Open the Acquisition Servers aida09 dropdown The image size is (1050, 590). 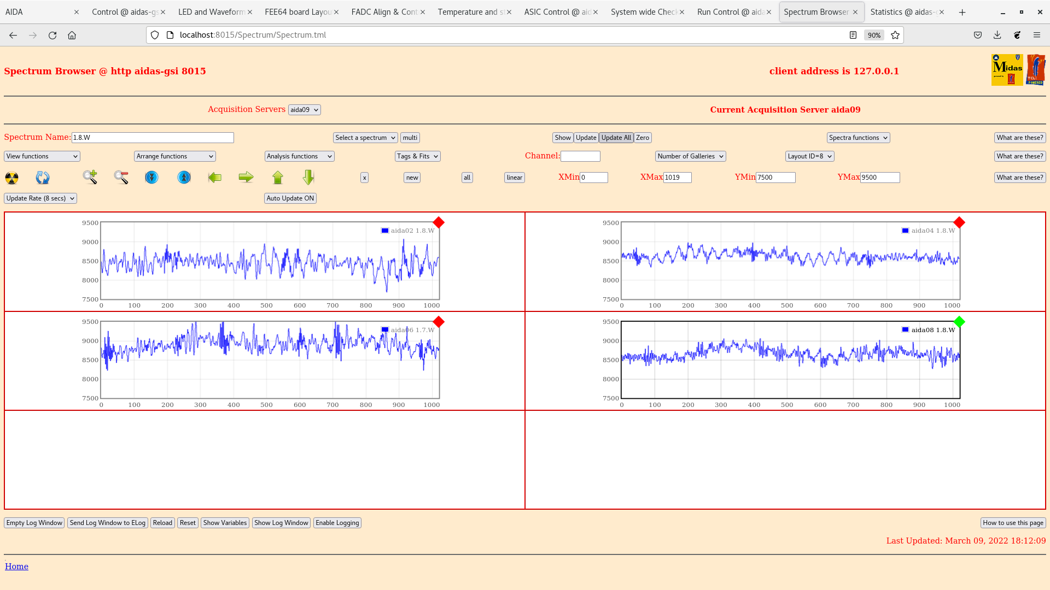click(304, 110)
